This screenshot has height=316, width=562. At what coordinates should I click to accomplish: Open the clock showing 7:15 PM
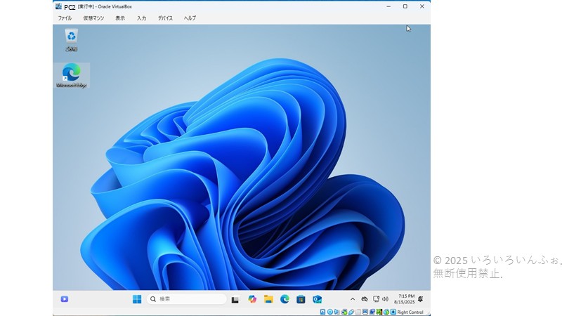pyautogui.click(x=405, y=299)
